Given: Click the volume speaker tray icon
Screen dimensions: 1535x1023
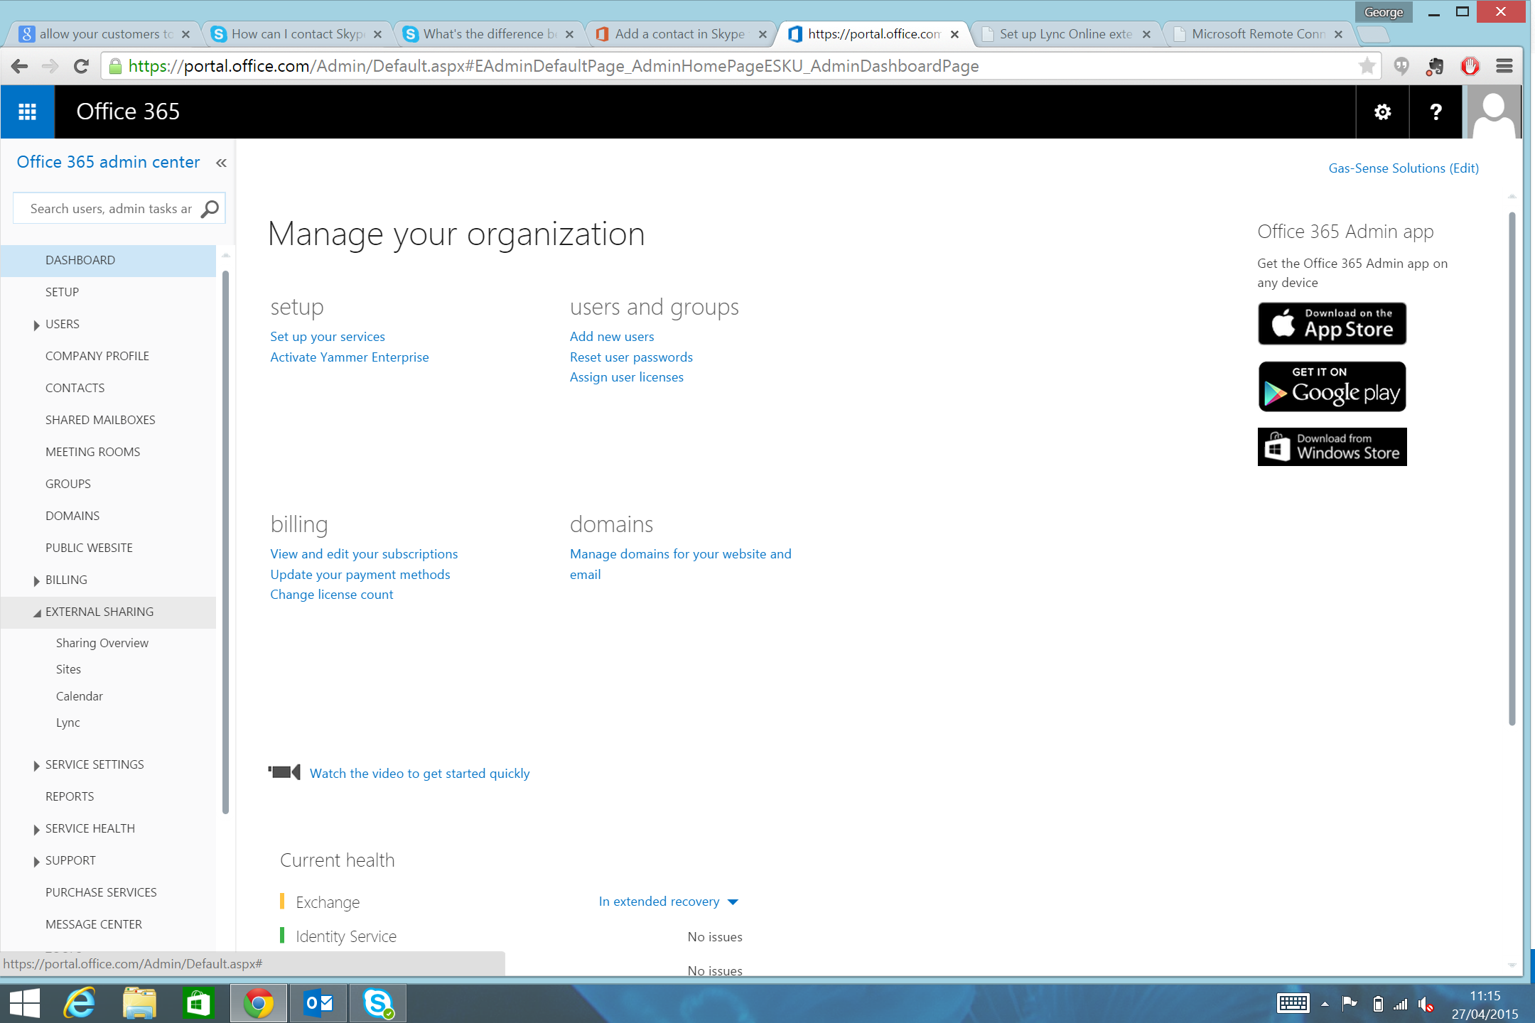Looking at the screenshot, I should 1426,1004.
